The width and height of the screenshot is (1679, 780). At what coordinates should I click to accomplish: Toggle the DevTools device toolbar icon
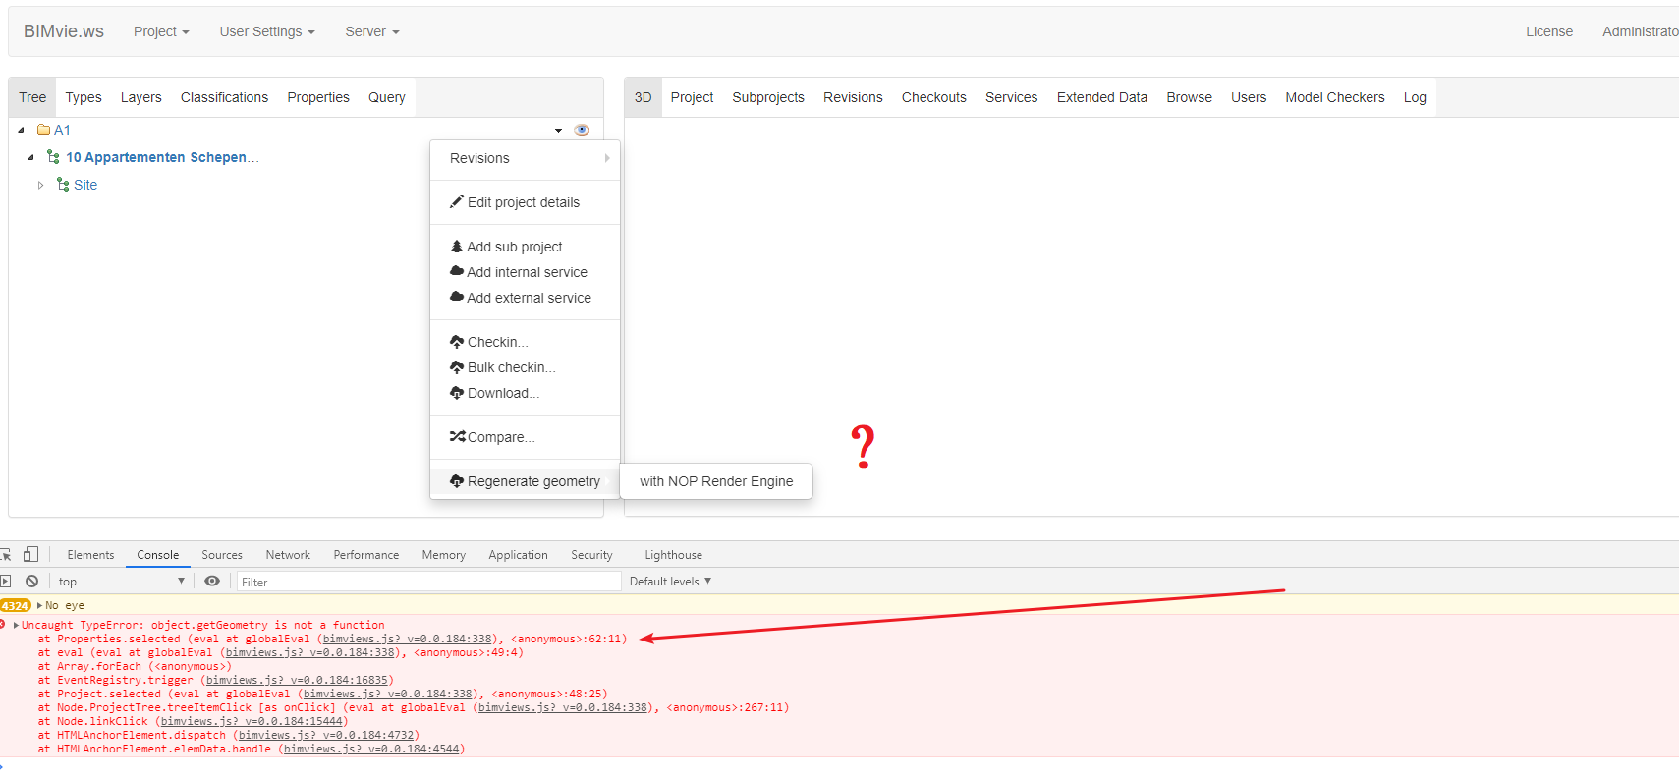[x=31, y=554]
